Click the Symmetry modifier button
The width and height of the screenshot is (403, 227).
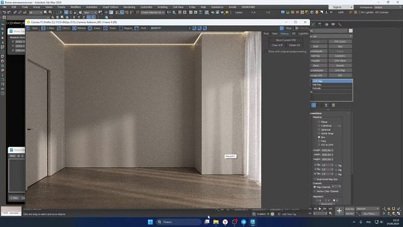tap(340, 56)
